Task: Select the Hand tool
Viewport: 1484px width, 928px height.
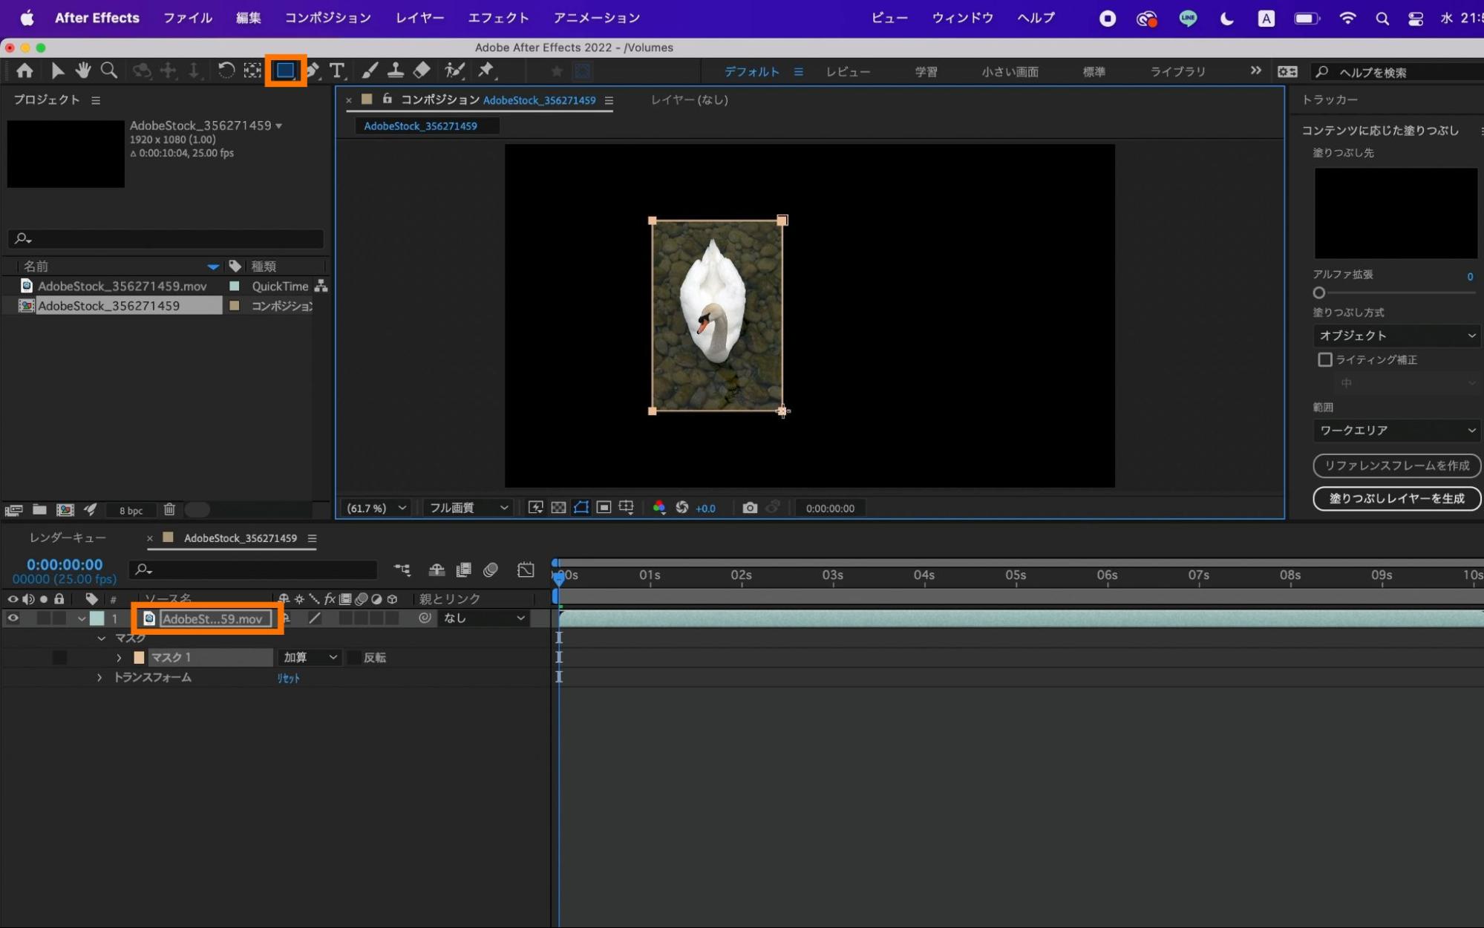Action: point(82,71)
